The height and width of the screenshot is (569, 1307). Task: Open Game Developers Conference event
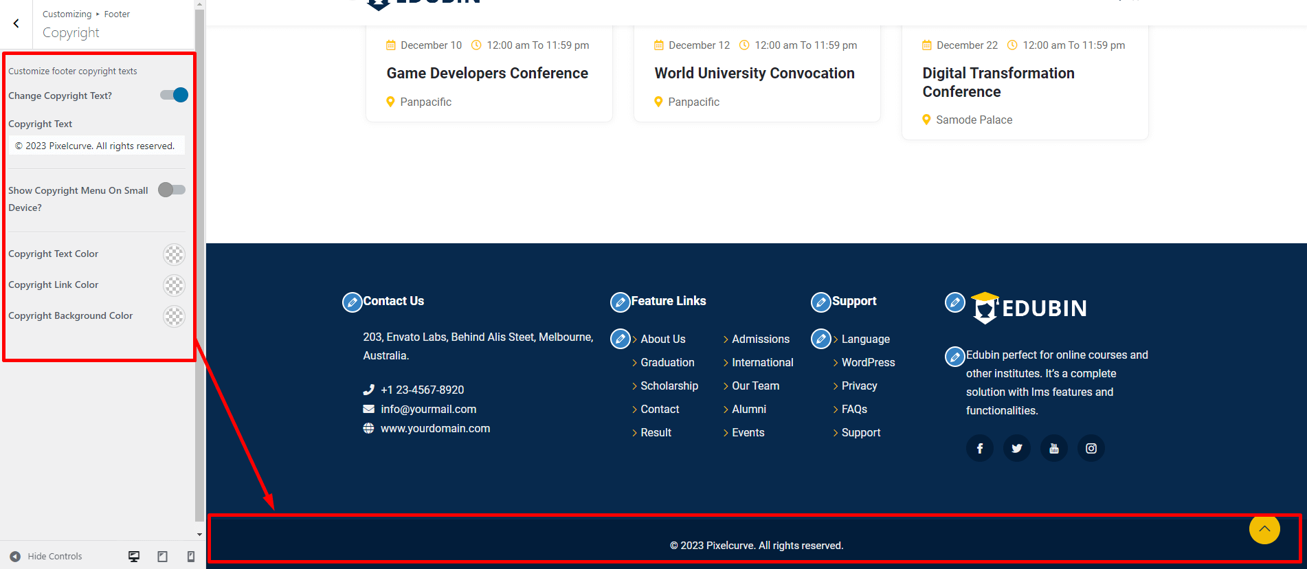487,74
